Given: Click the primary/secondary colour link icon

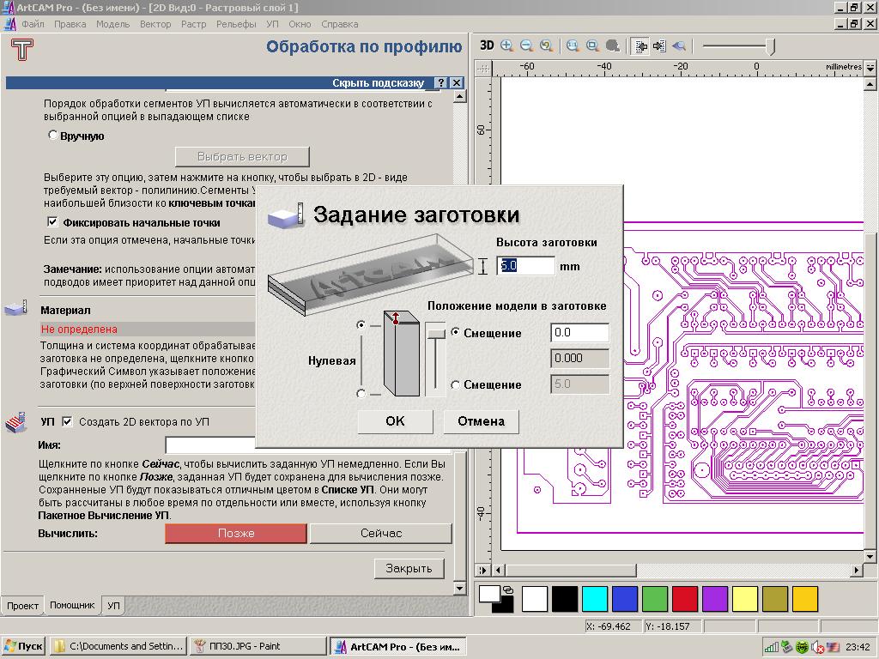Looking at the screenshot, I should pos(508,589).
